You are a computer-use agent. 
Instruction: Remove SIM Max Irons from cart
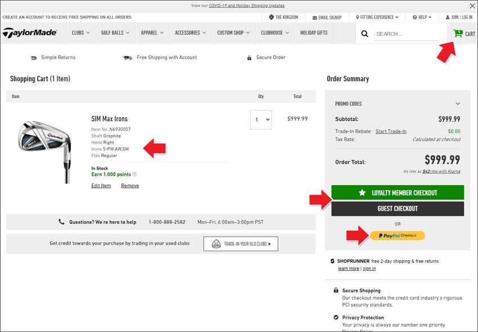click(130, 186)
